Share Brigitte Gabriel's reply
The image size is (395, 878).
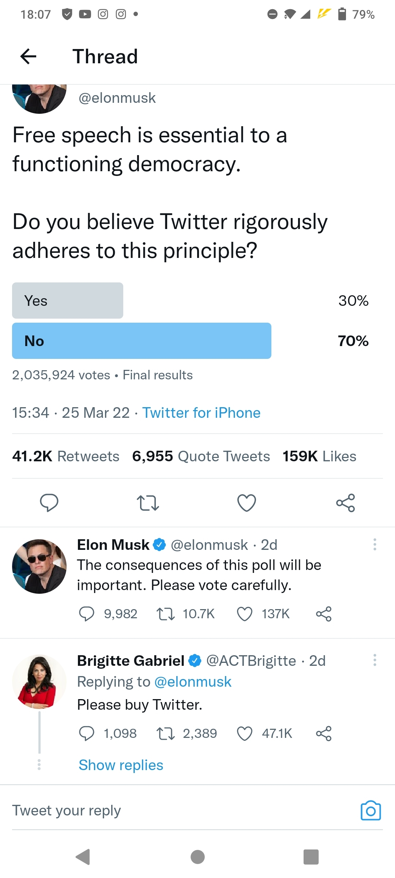[x=324, y=733]
